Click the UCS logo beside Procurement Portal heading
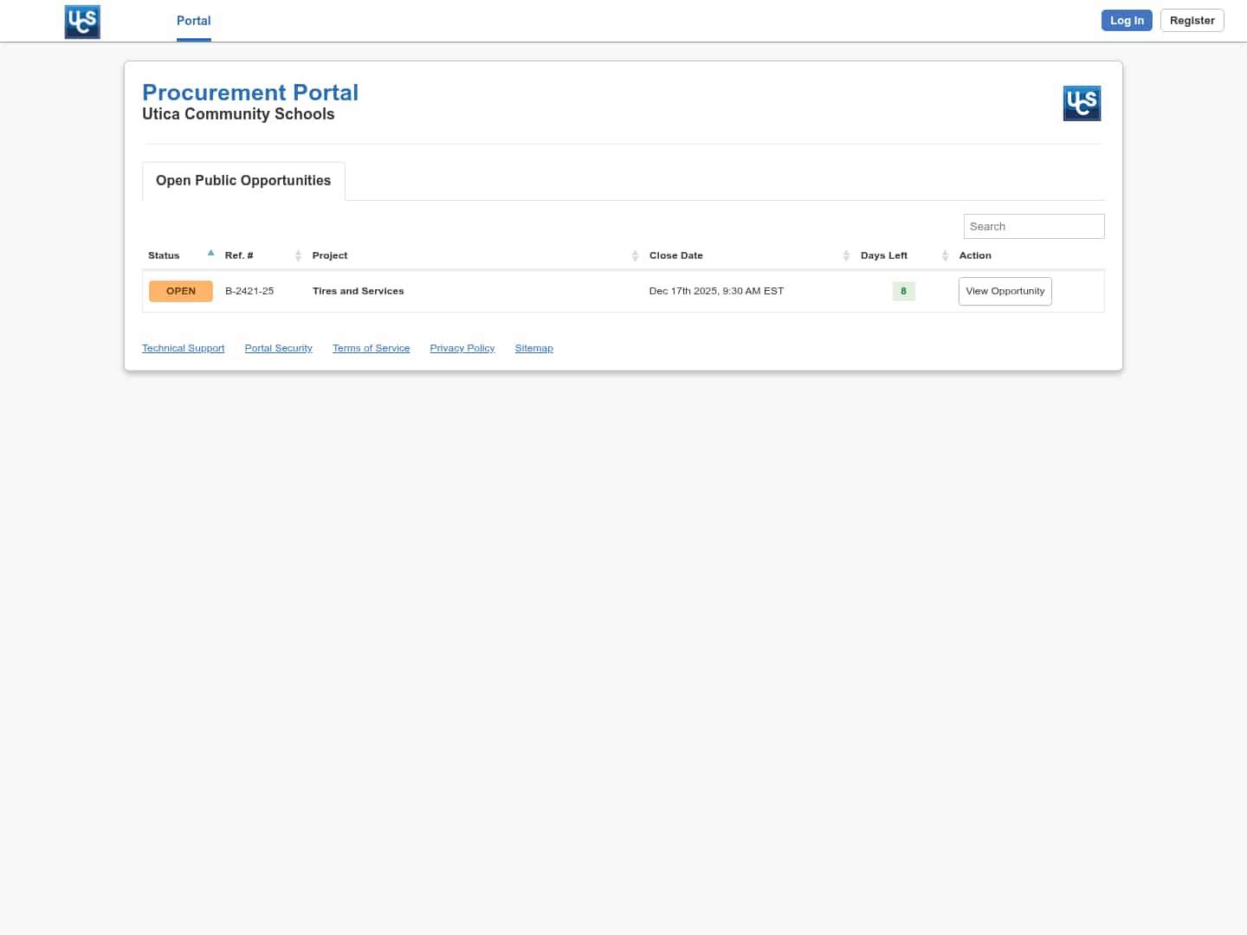The width and height of the screenshot is (1247, 935). [x=1082, y=103]
